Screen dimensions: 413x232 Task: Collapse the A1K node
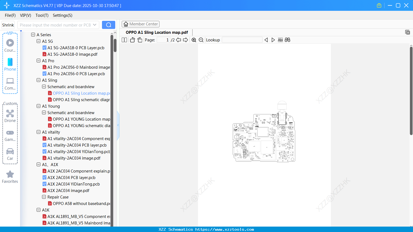tap(39, 210)
